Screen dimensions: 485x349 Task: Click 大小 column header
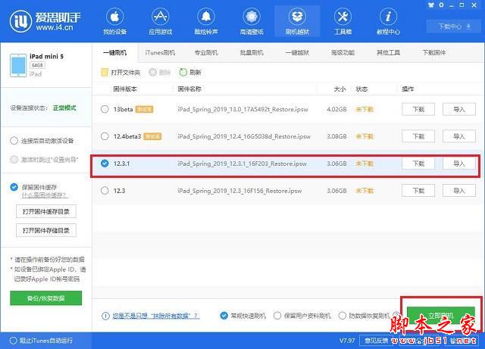[339, 89]
